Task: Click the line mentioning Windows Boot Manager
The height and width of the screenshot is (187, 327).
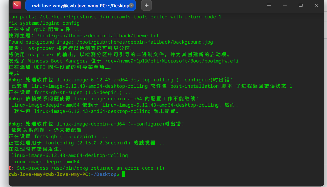Action: [x=123, y=61]
